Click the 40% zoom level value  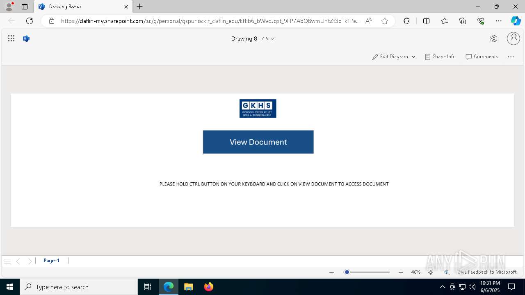coord(416,272)
